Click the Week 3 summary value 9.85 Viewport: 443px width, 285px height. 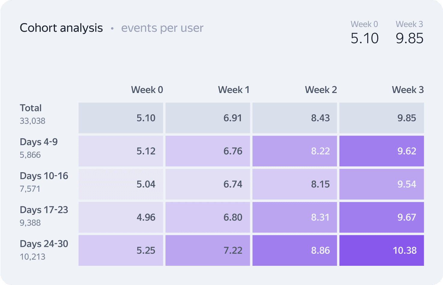coord(409,38)
